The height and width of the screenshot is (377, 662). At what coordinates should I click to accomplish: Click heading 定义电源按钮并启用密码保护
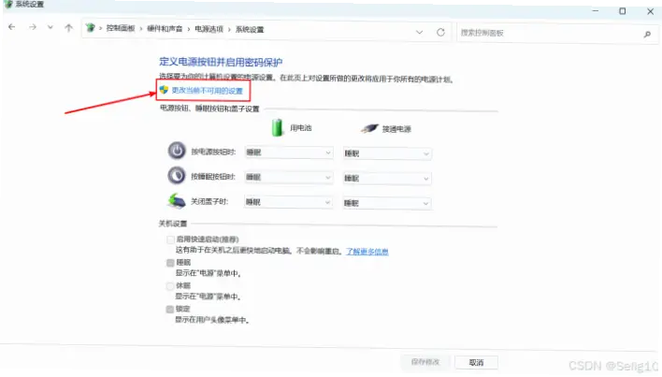(x=221, y=62)
